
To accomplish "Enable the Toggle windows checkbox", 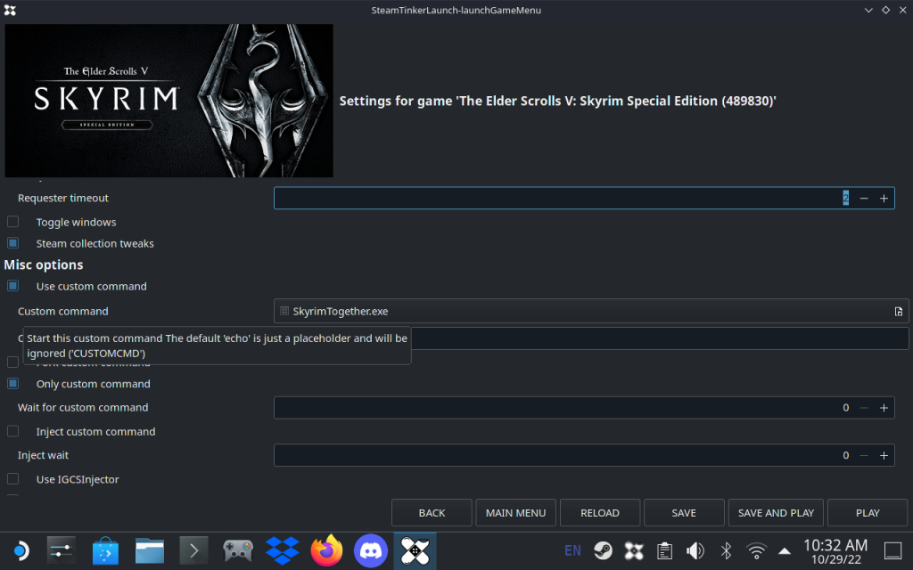I will (13, 222).
